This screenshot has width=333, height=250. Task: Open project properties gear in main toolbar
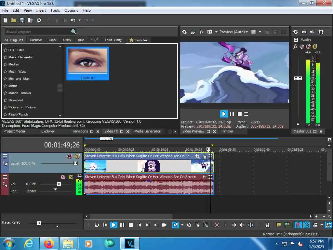(x=39, y=20)
